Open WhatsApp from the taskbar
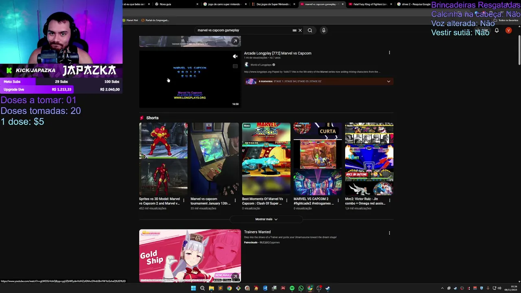 301,289
